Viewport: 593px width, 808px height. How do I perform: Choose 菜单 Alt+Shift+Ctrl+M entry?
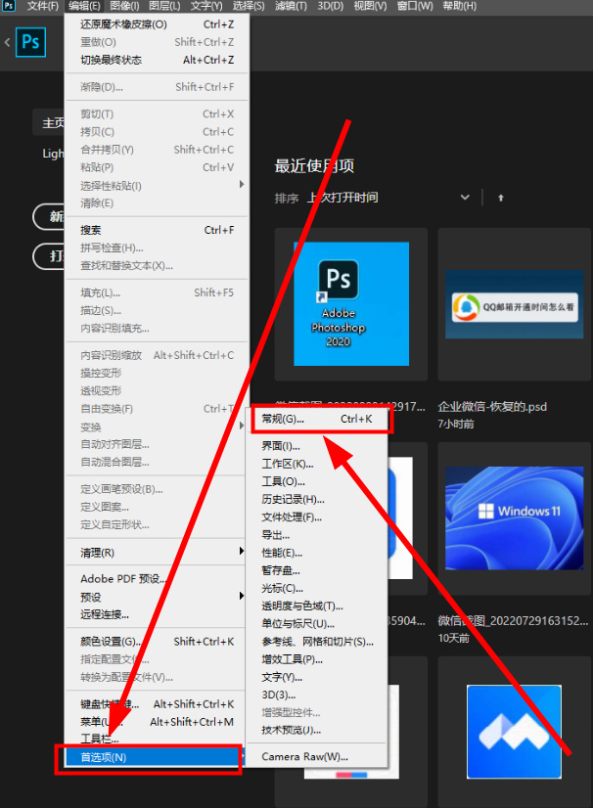[157, 722]
